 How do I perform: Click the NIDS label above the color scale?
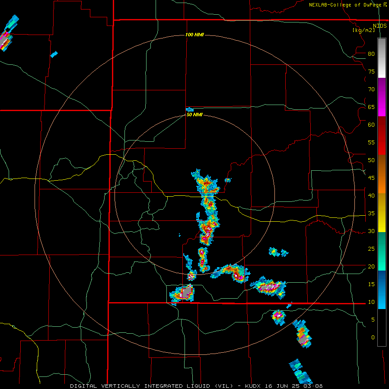[380, 26]
